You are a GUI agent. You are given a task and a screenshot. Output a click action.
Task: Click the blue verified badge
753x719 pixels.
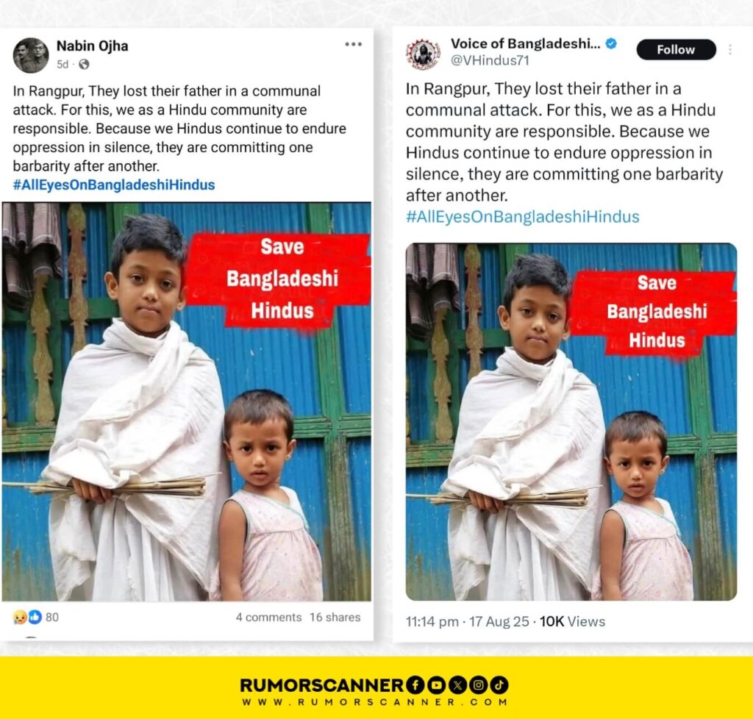pyautogui.click(x=611, y=43)
